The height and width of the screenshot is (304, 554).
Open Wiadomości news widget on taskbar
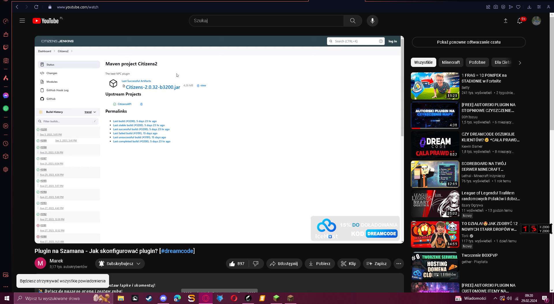[471, 298]
